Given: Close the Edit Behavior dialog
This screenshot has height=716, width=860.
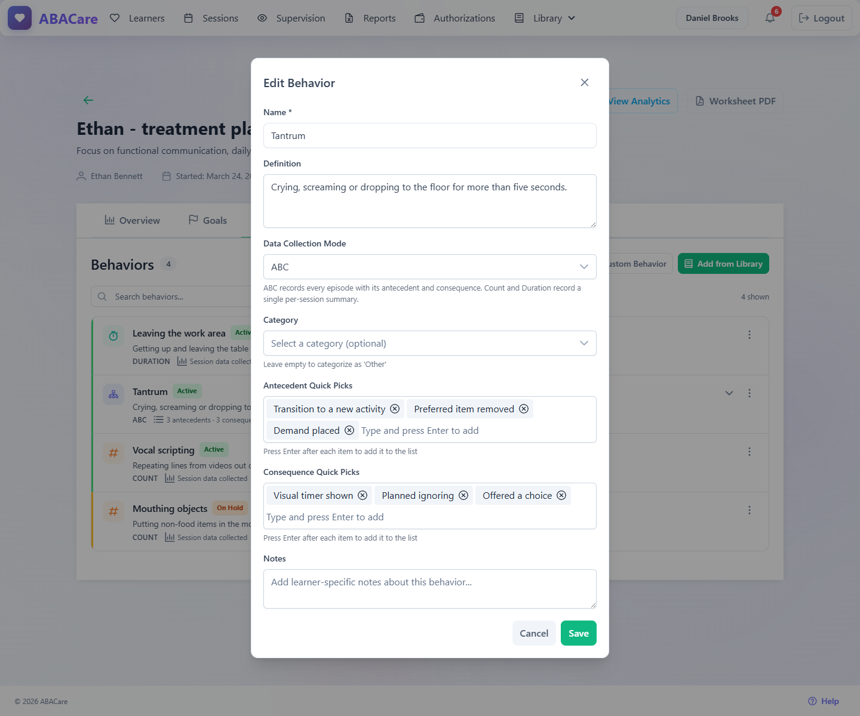Looking at the screenshot, I should tap(585, 82).
